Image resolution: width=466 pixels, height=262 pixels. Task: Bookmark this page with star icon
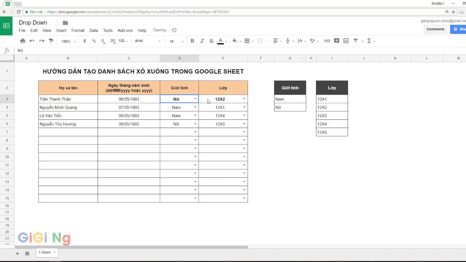click(453, 12)
